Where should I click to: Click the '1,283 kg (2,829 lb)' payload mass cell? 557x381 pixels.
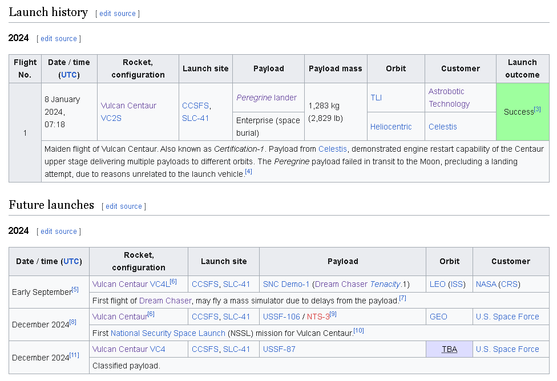(336, 112)
